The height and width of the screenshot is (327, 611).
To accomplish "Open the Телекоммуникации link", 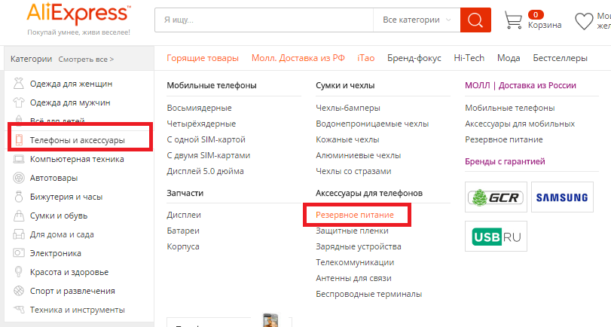I will (x=355, y=262).
